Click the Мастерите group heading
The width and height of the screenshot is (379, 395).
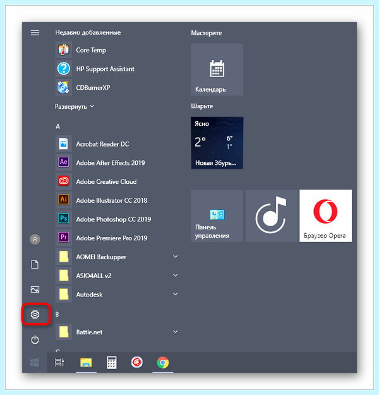(207, 33)
